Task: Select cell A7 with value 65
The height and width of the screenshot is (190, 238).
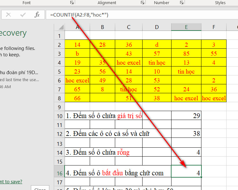Action: click(x=77, y=89)
